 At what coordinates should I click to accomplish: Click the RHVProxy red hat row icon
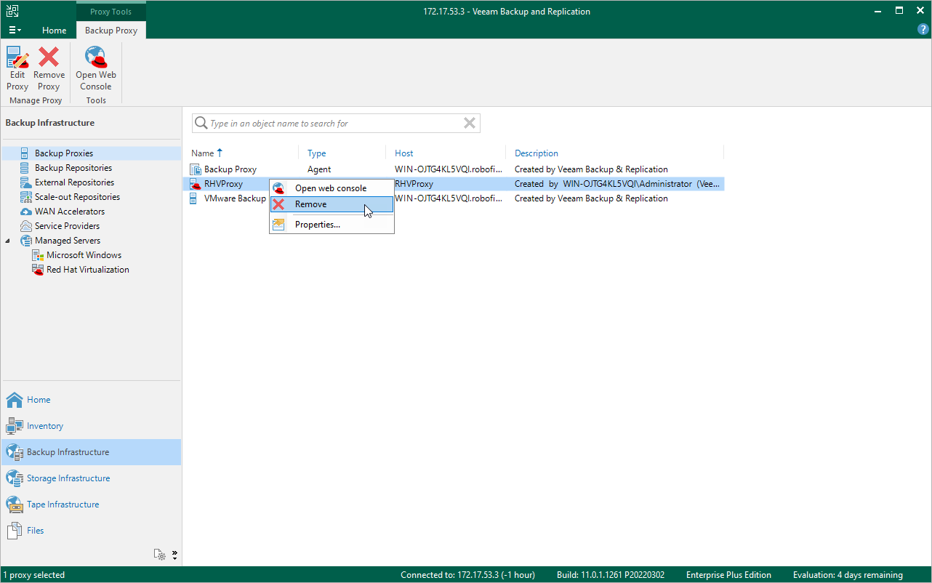coord(195,184)
